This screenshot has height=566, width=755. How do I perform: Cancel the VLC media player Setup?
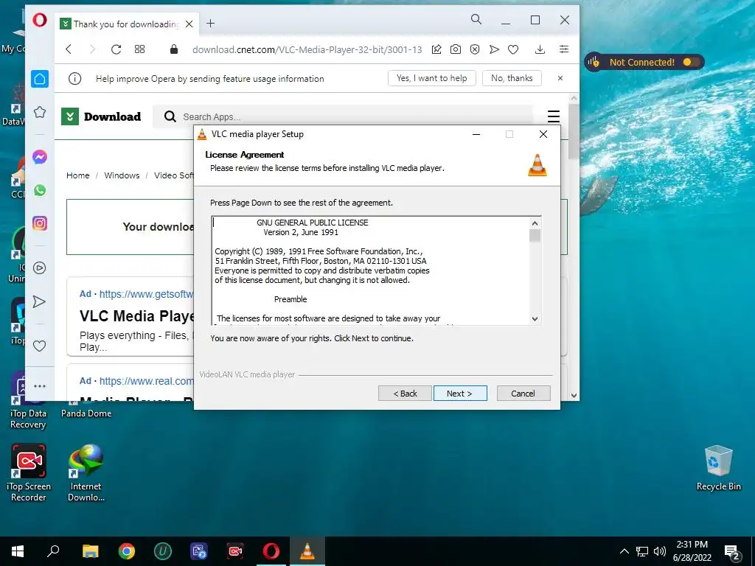[x=523, y=394]
